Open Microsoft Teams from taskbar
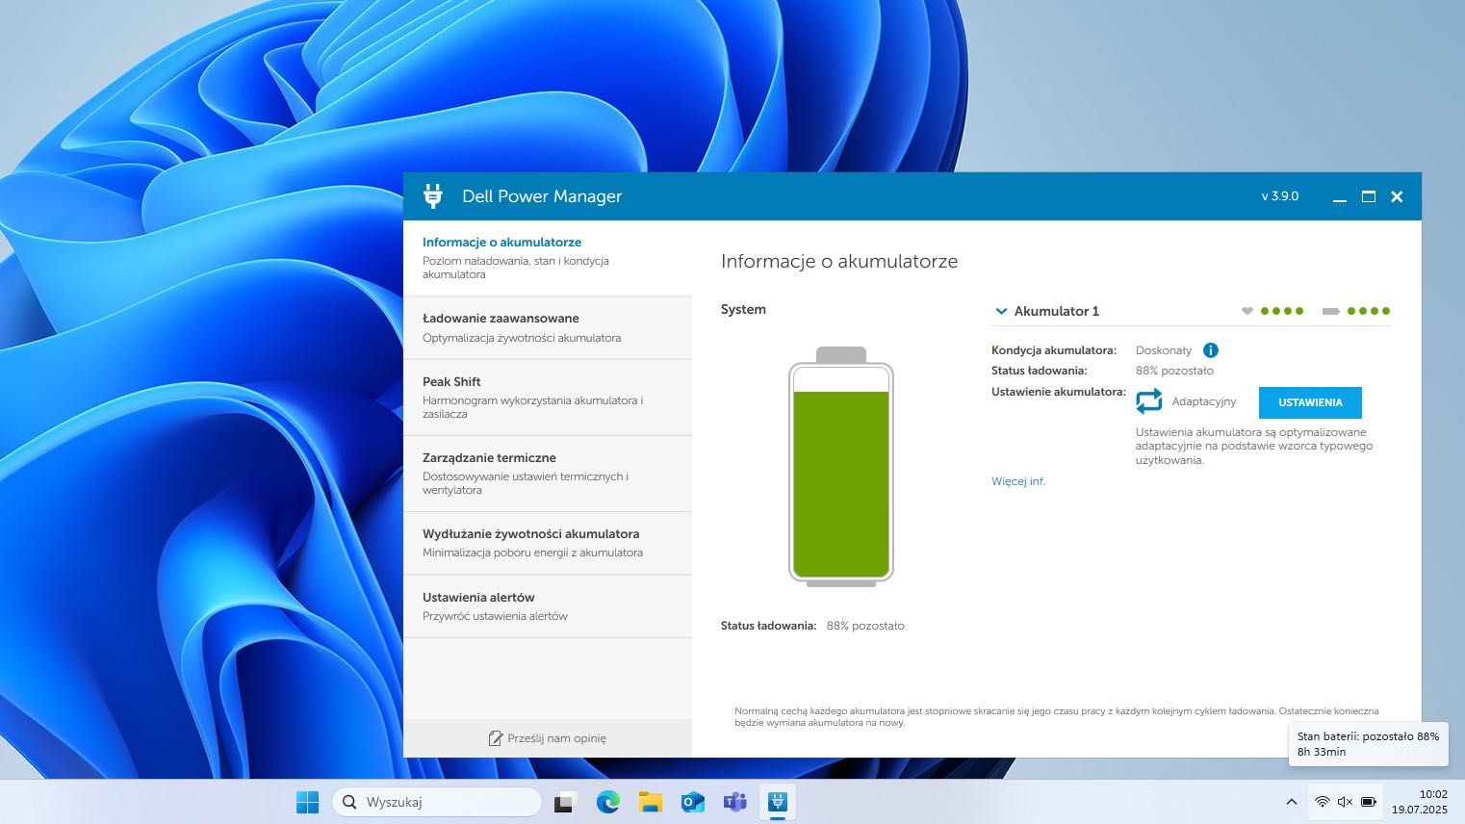 pos(735,802)
